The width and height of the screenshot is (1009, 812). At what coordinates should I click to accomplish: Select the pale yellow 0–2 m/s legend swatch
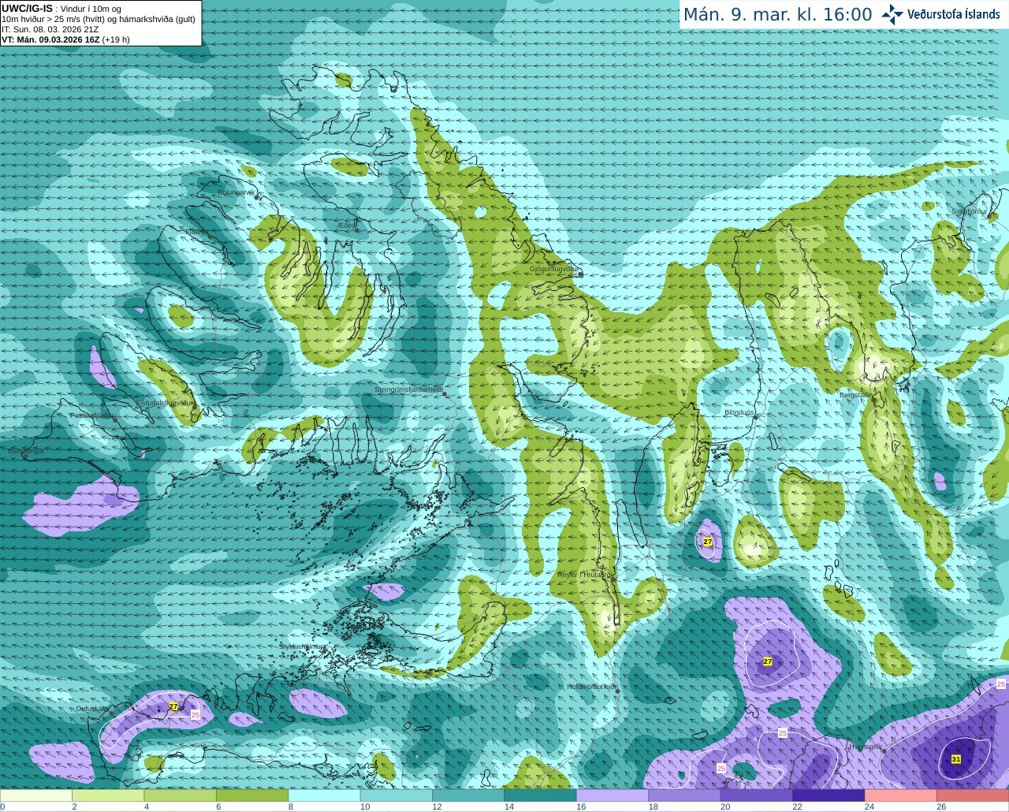[36, 795]
